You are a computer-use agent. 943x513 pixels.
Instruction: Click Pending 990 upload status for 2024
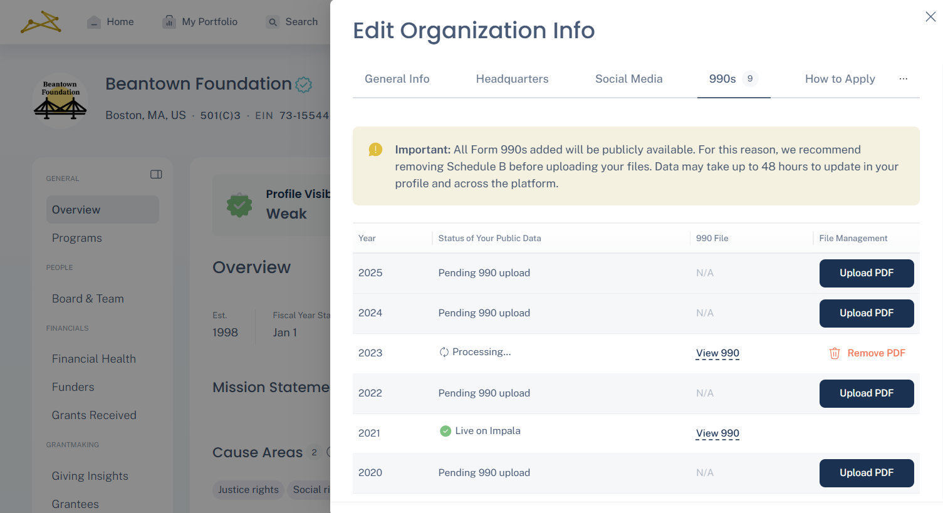484,313
